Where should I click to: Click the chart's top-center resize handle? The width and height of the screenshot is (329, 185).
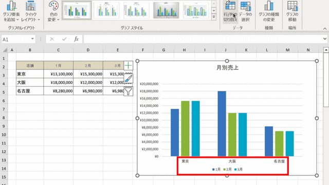pos(227,61)
